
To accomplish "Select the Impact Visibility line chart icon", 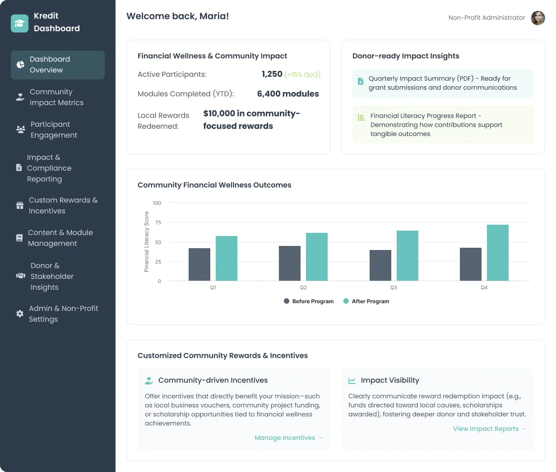I will click(x=352, y=380).
